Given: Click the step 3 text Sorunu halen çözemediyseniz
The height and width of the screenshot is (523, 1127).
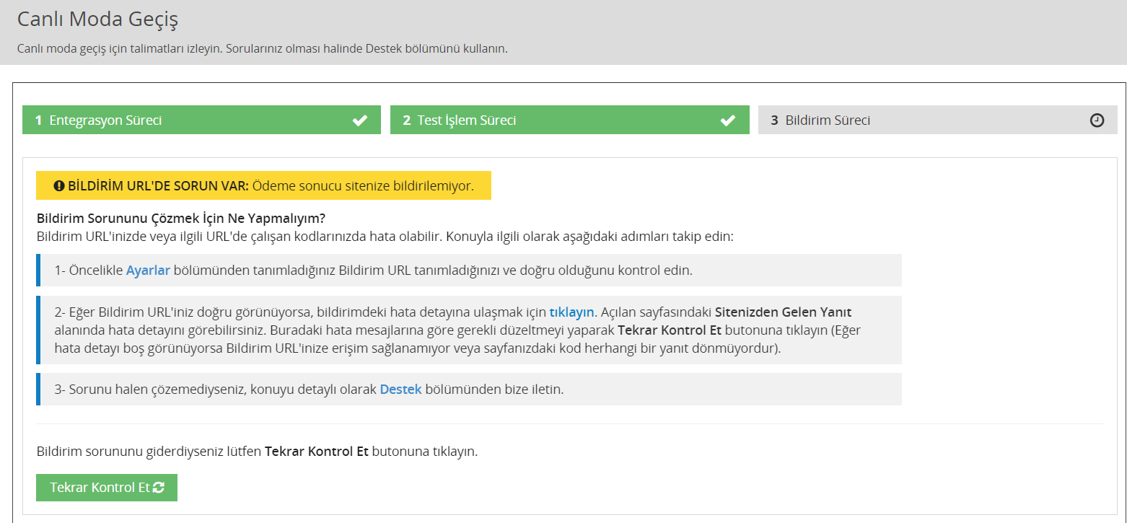Looking at the screenshot, I should tap(309, 389).
